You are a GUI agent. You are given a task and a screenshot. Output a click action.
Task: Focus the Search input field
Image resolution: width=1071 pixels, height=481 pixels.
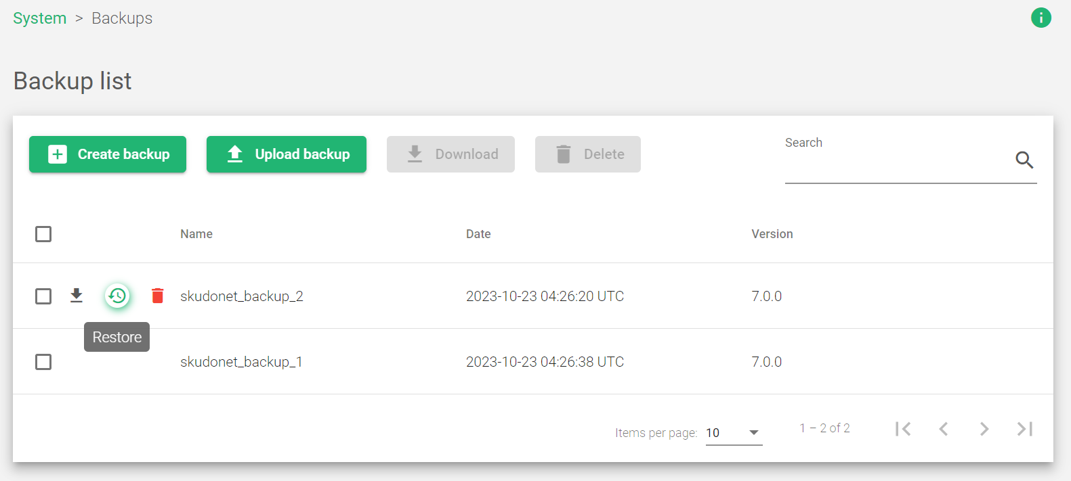point(898,161)
